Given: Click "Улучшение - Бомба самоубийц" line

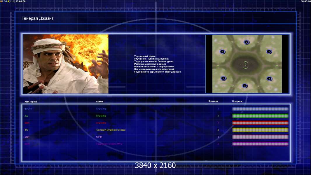Looking at the screenshot, I should (x=151, y=59).
